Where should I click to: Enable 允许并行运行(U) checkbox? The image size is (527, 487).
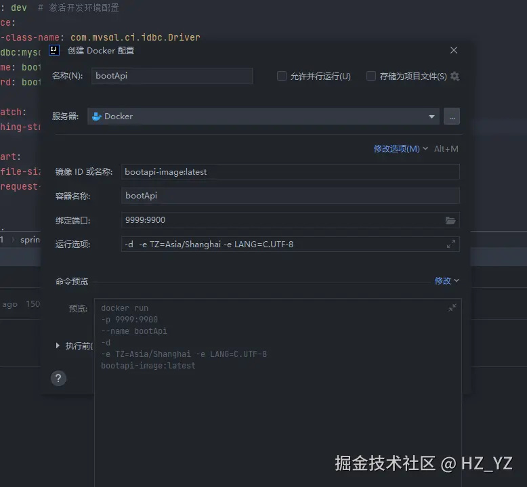[282, 76]
